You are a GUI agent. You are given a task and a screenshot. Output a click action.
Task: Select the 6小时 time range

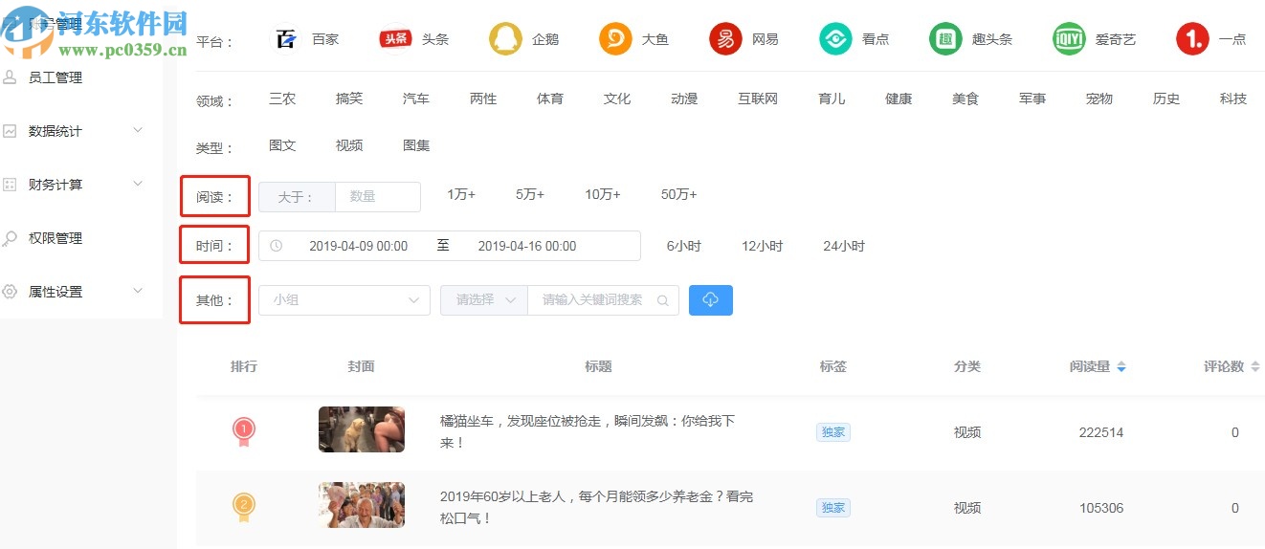(684, 246)
